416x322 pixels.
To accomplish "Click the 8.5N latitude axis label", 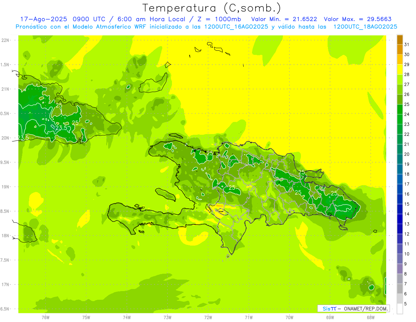I will pos(5,211).
